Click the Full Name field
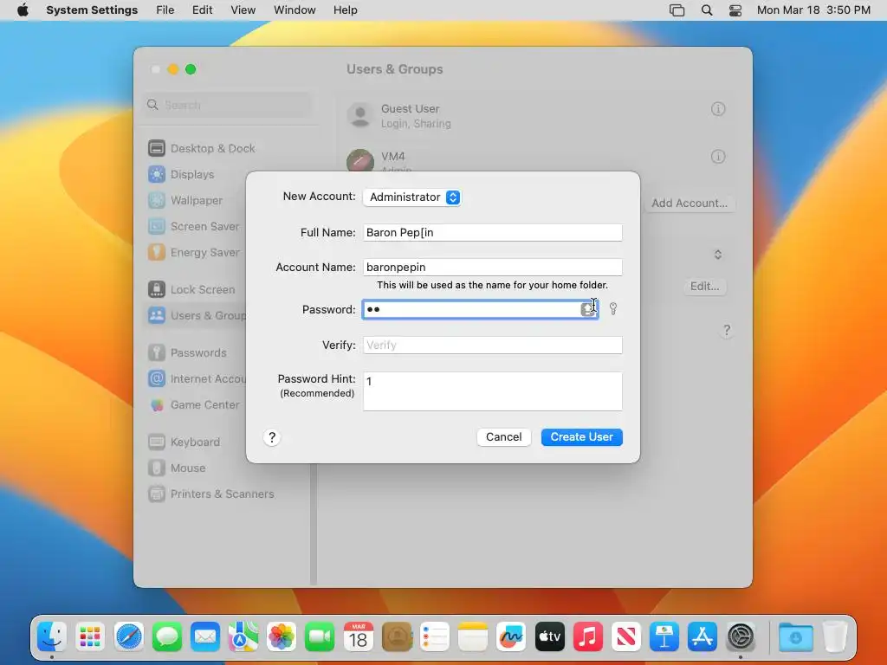 (x=492, y=232)
